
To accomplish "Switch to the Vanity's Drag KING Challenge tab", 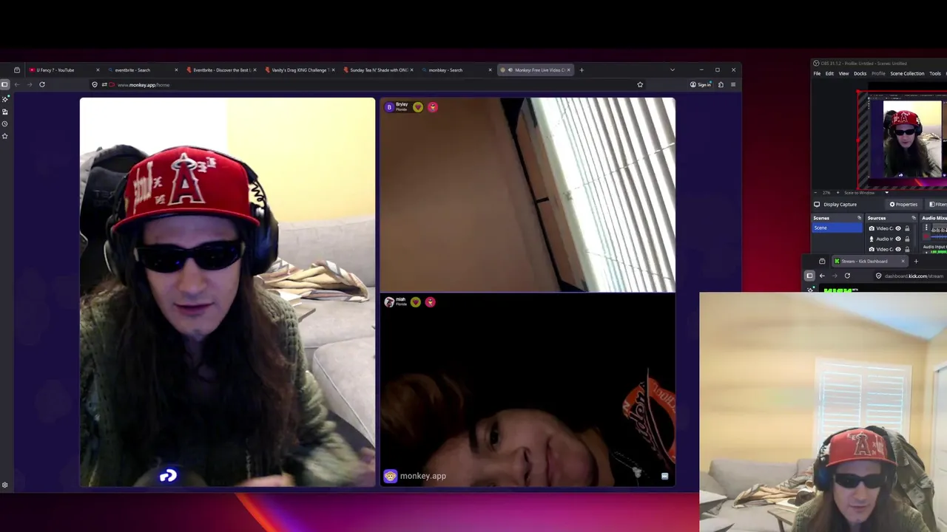I will coord(300,70).
